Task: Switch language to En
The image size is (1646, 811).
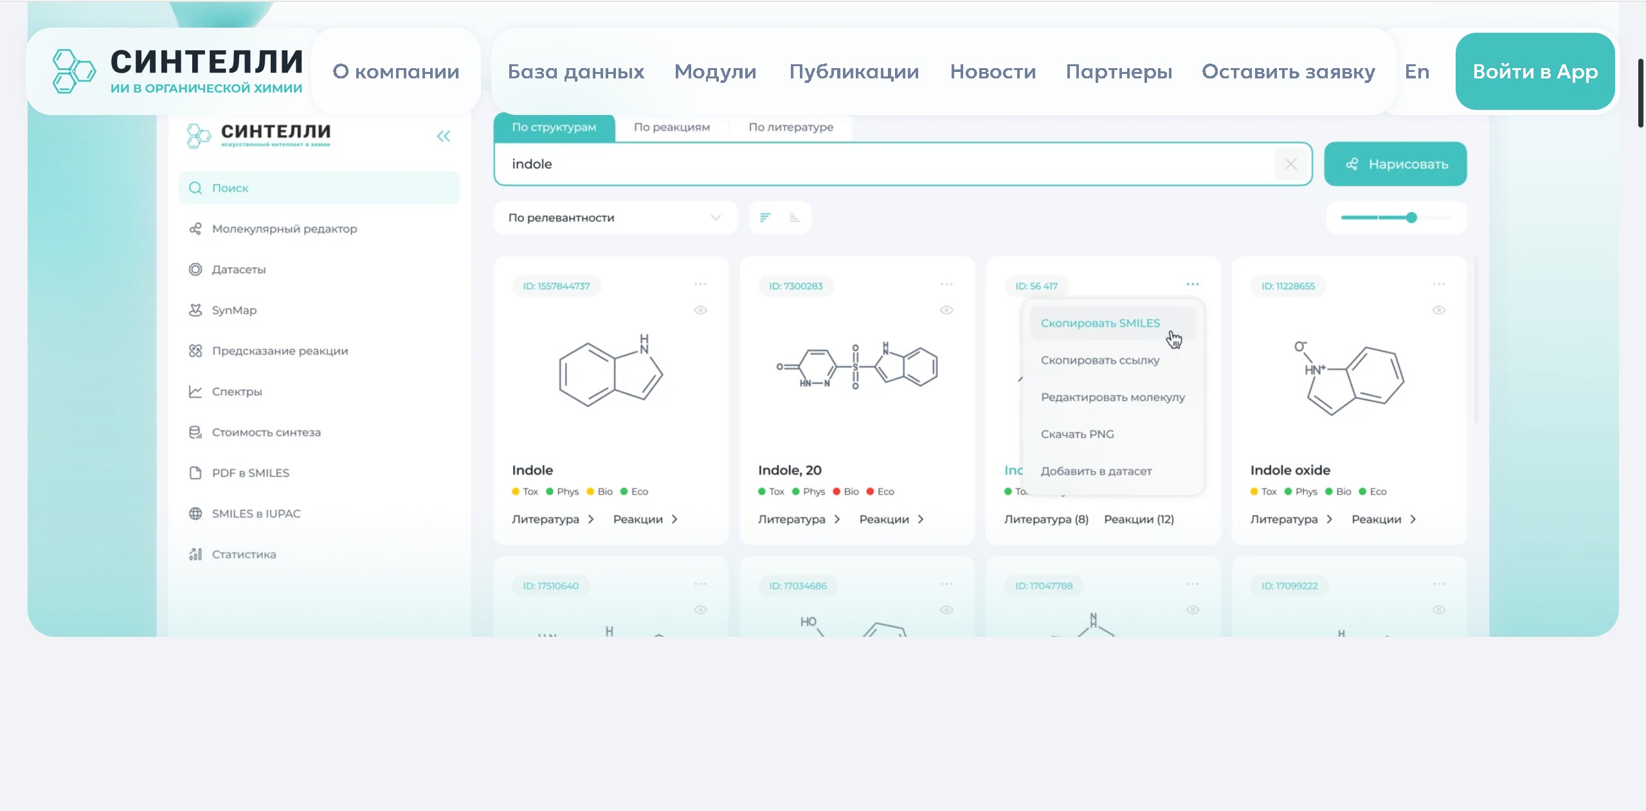Action: point(1417,71)
